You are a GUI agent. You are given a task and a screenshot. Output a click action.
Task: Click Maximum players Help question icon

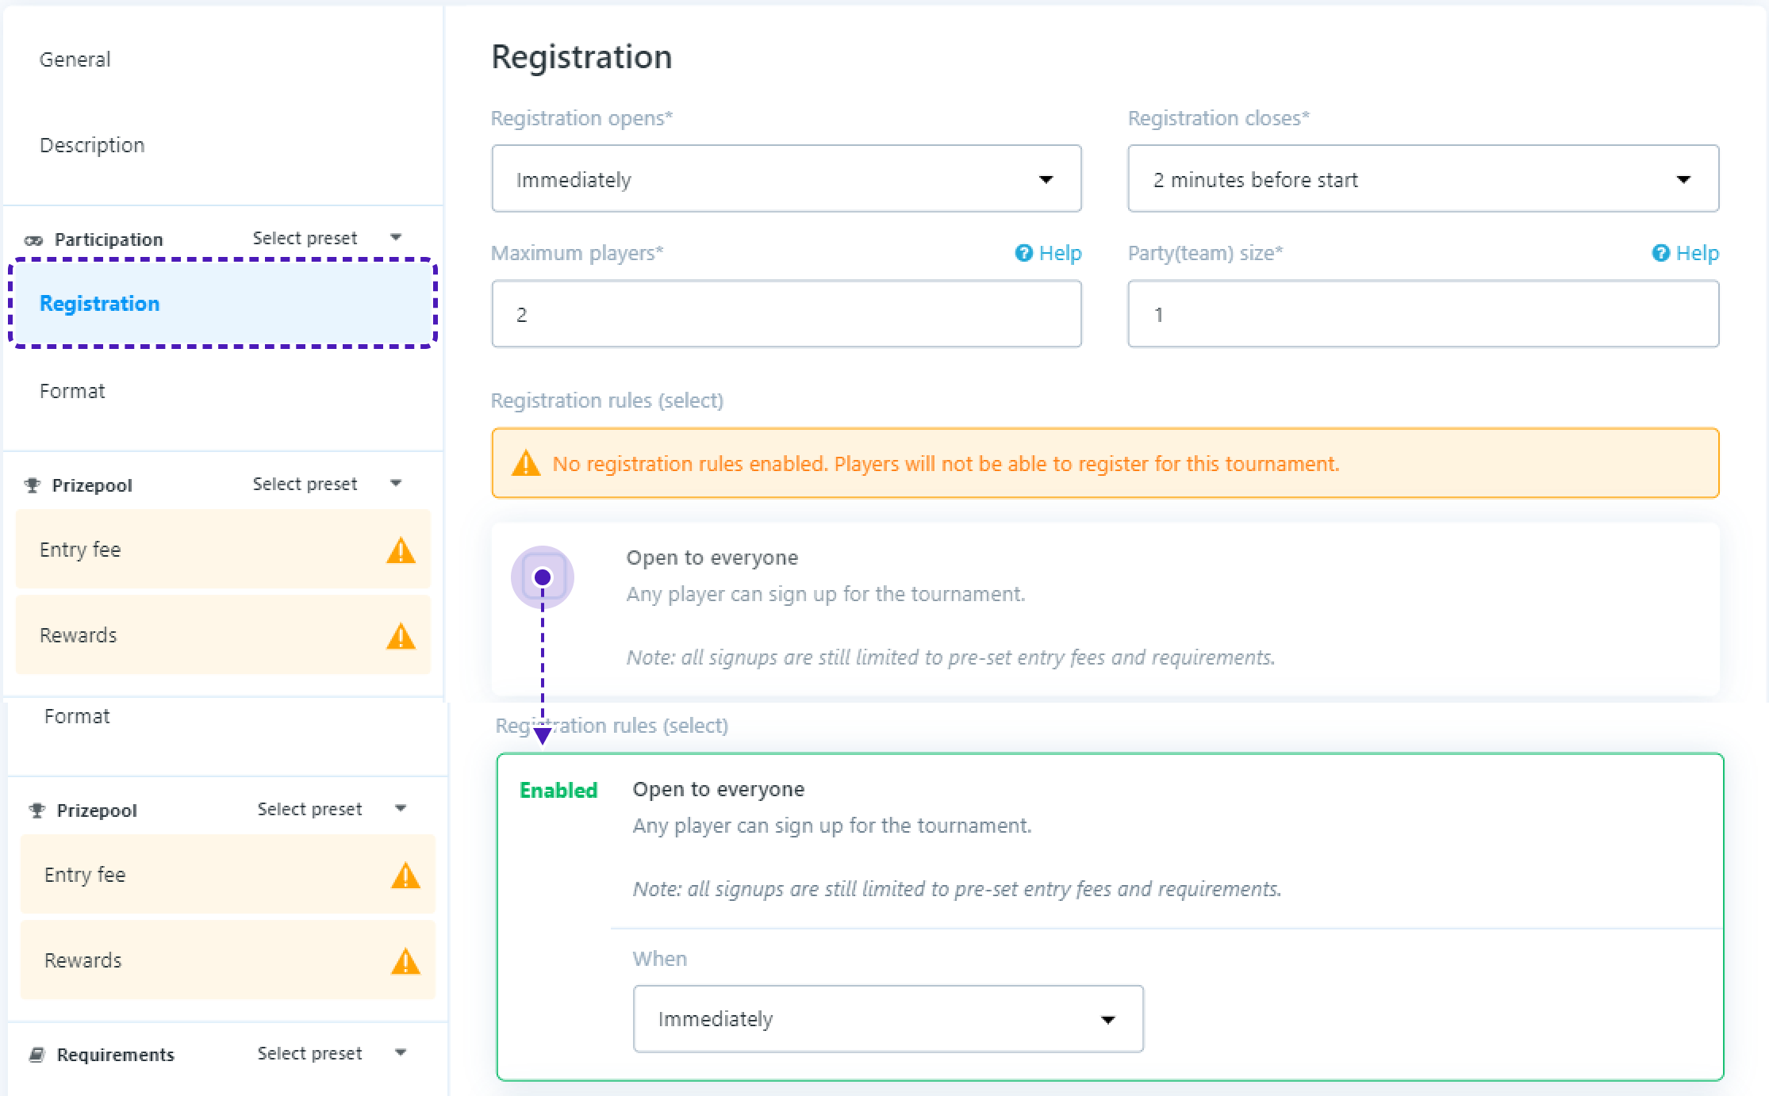(x=1024, y=253)
